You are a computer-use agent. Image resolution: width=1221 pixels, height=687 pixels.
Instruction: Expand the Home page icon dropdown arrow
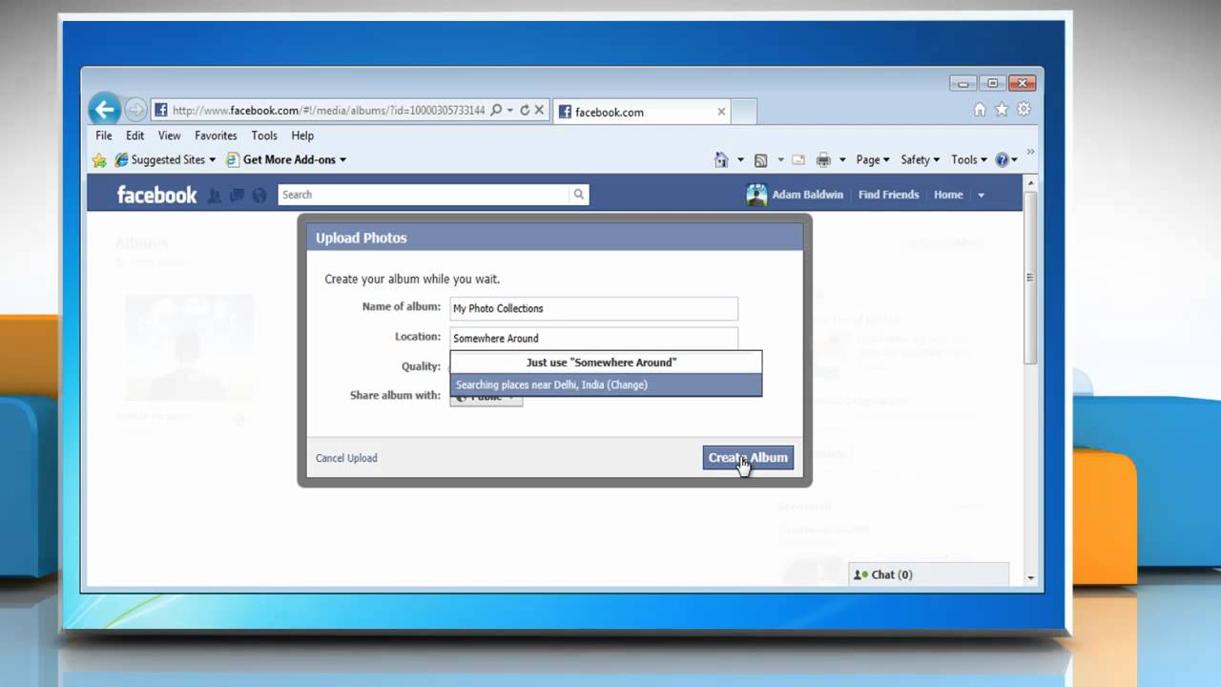(740, 160)
